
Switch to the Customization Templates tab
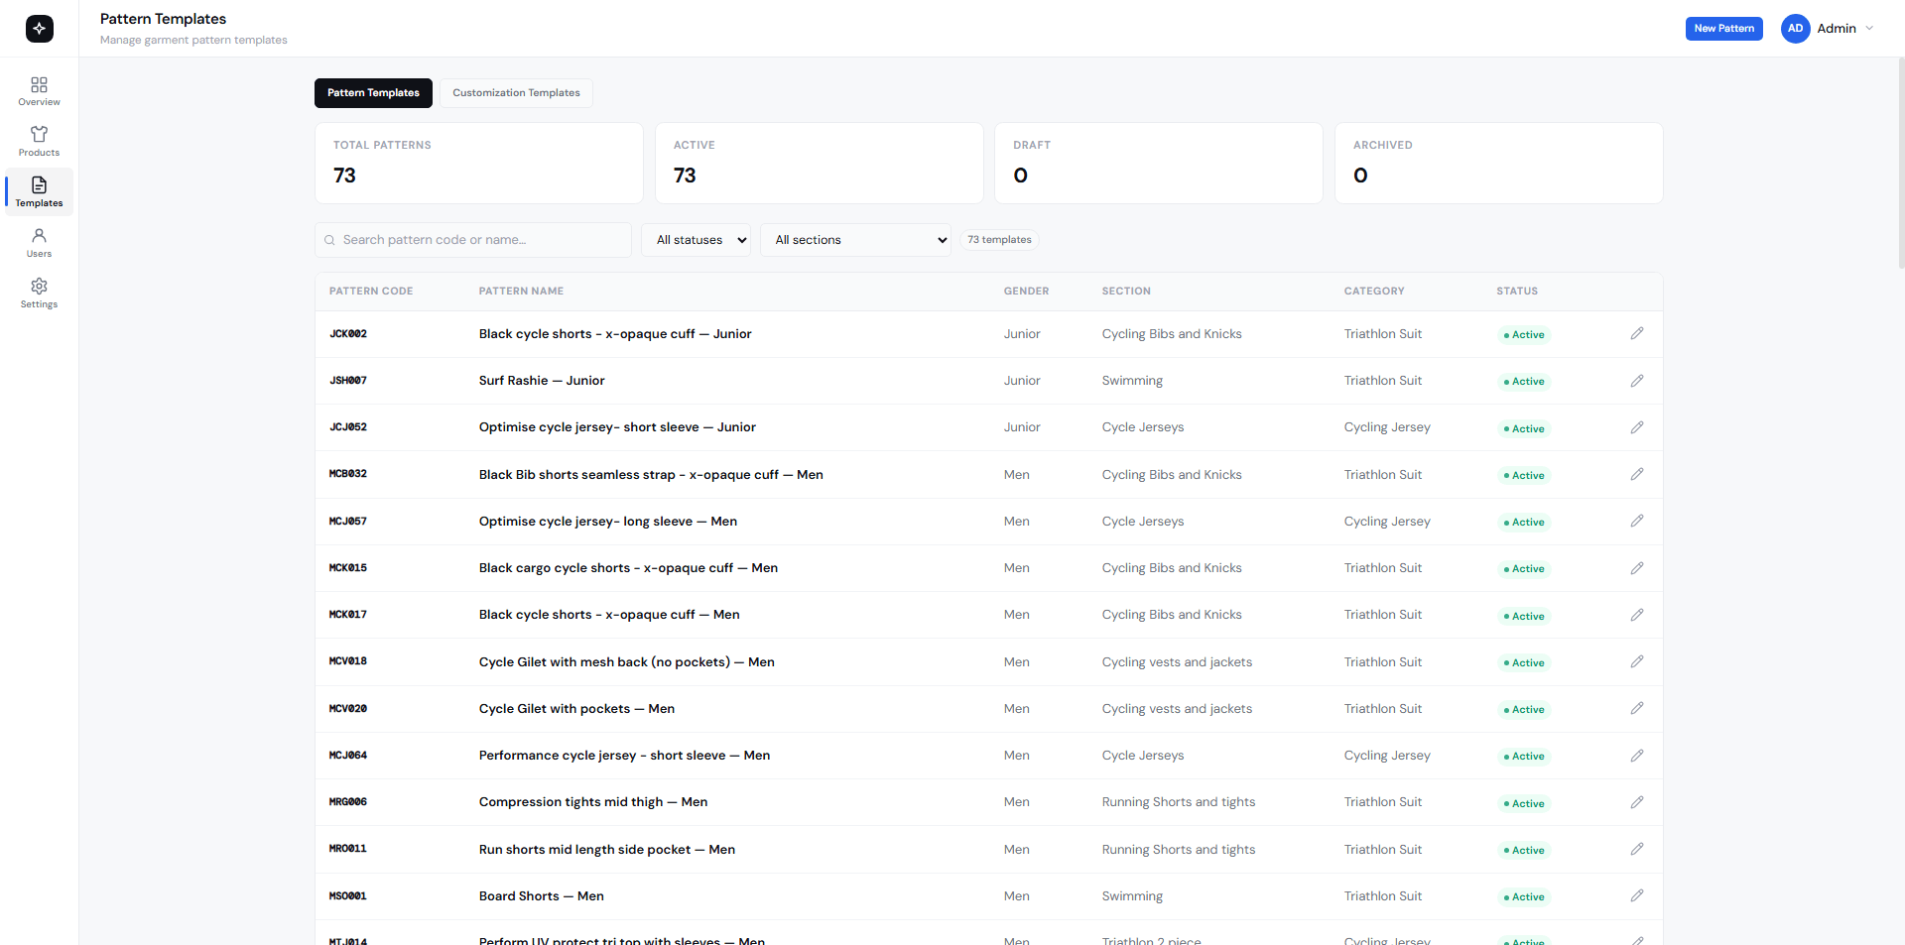(x=516, y=93)
